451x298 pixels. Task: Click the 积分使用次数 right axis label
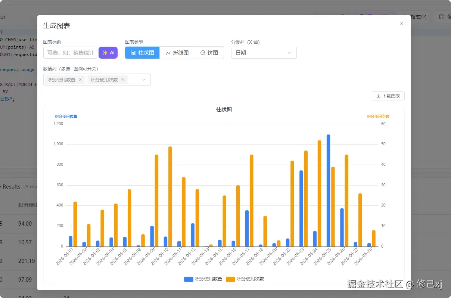378,117
